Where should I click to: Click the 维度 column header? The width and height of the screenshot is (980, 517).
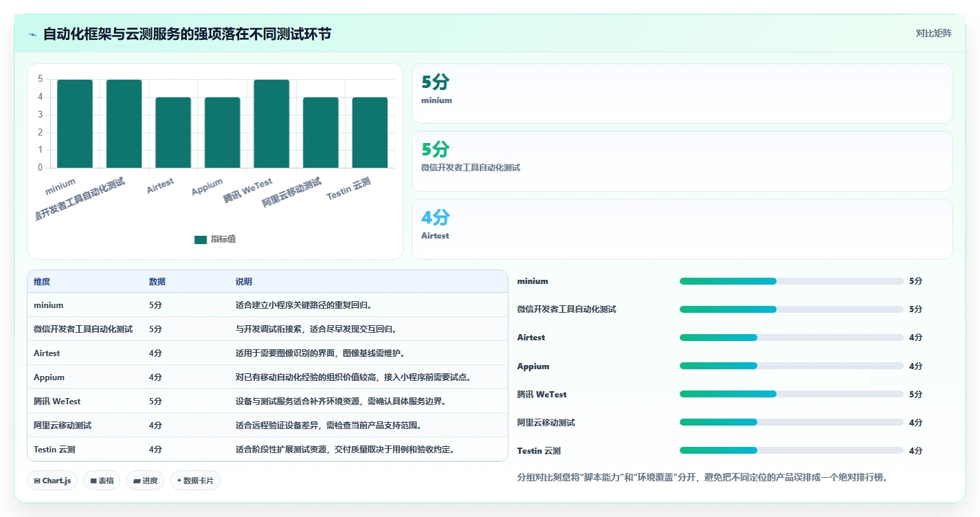[x=42, y=282]
